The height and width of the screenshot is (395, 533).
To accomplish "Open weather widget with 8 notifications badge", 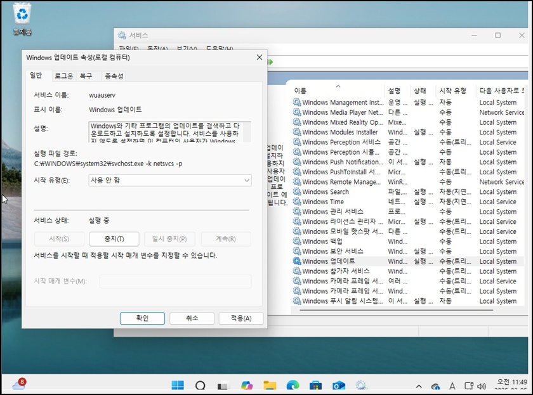I will tap(19, 384).
